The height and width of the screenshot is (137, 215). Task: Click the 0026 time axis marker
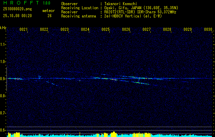click(126, 29)
